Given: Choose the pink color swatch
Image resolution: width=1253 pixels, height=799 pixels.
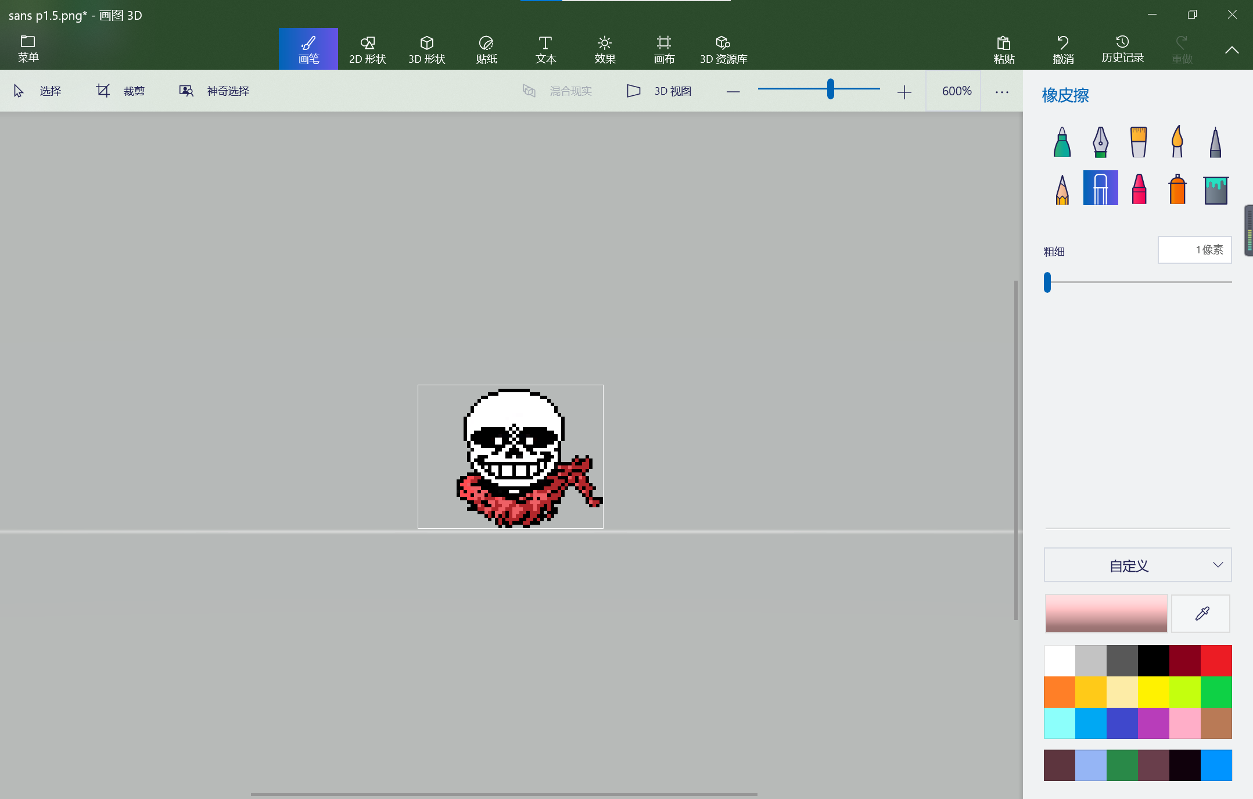Looking at the screenshot, I should coord(1185,723).
